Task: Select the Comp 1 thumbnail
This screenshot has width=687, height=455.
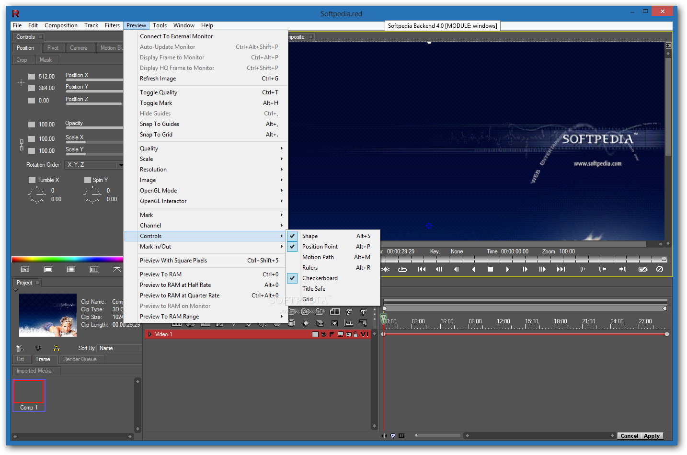Action: [29, 396]
